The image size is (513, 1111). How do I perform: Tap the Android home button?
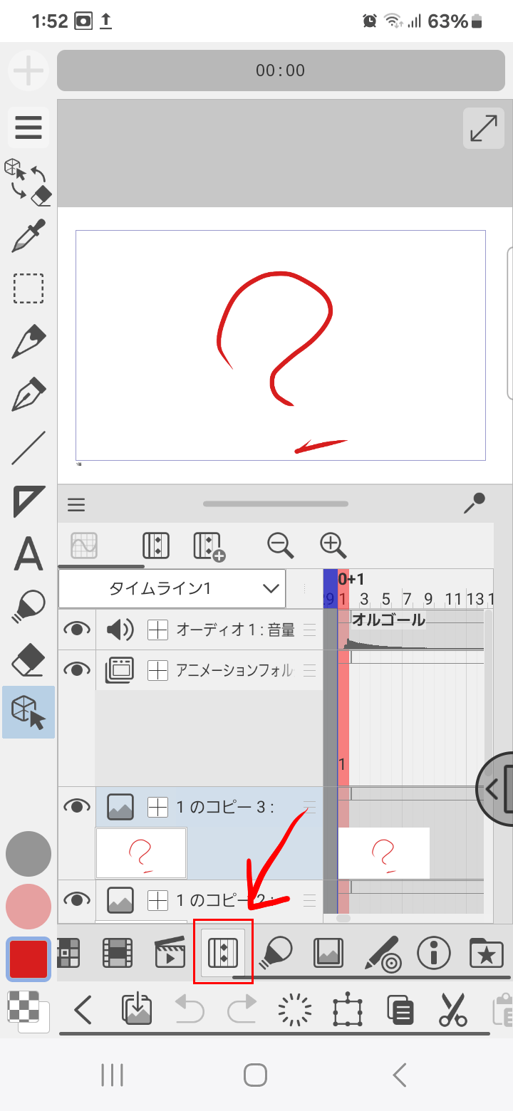(255, 1075)
